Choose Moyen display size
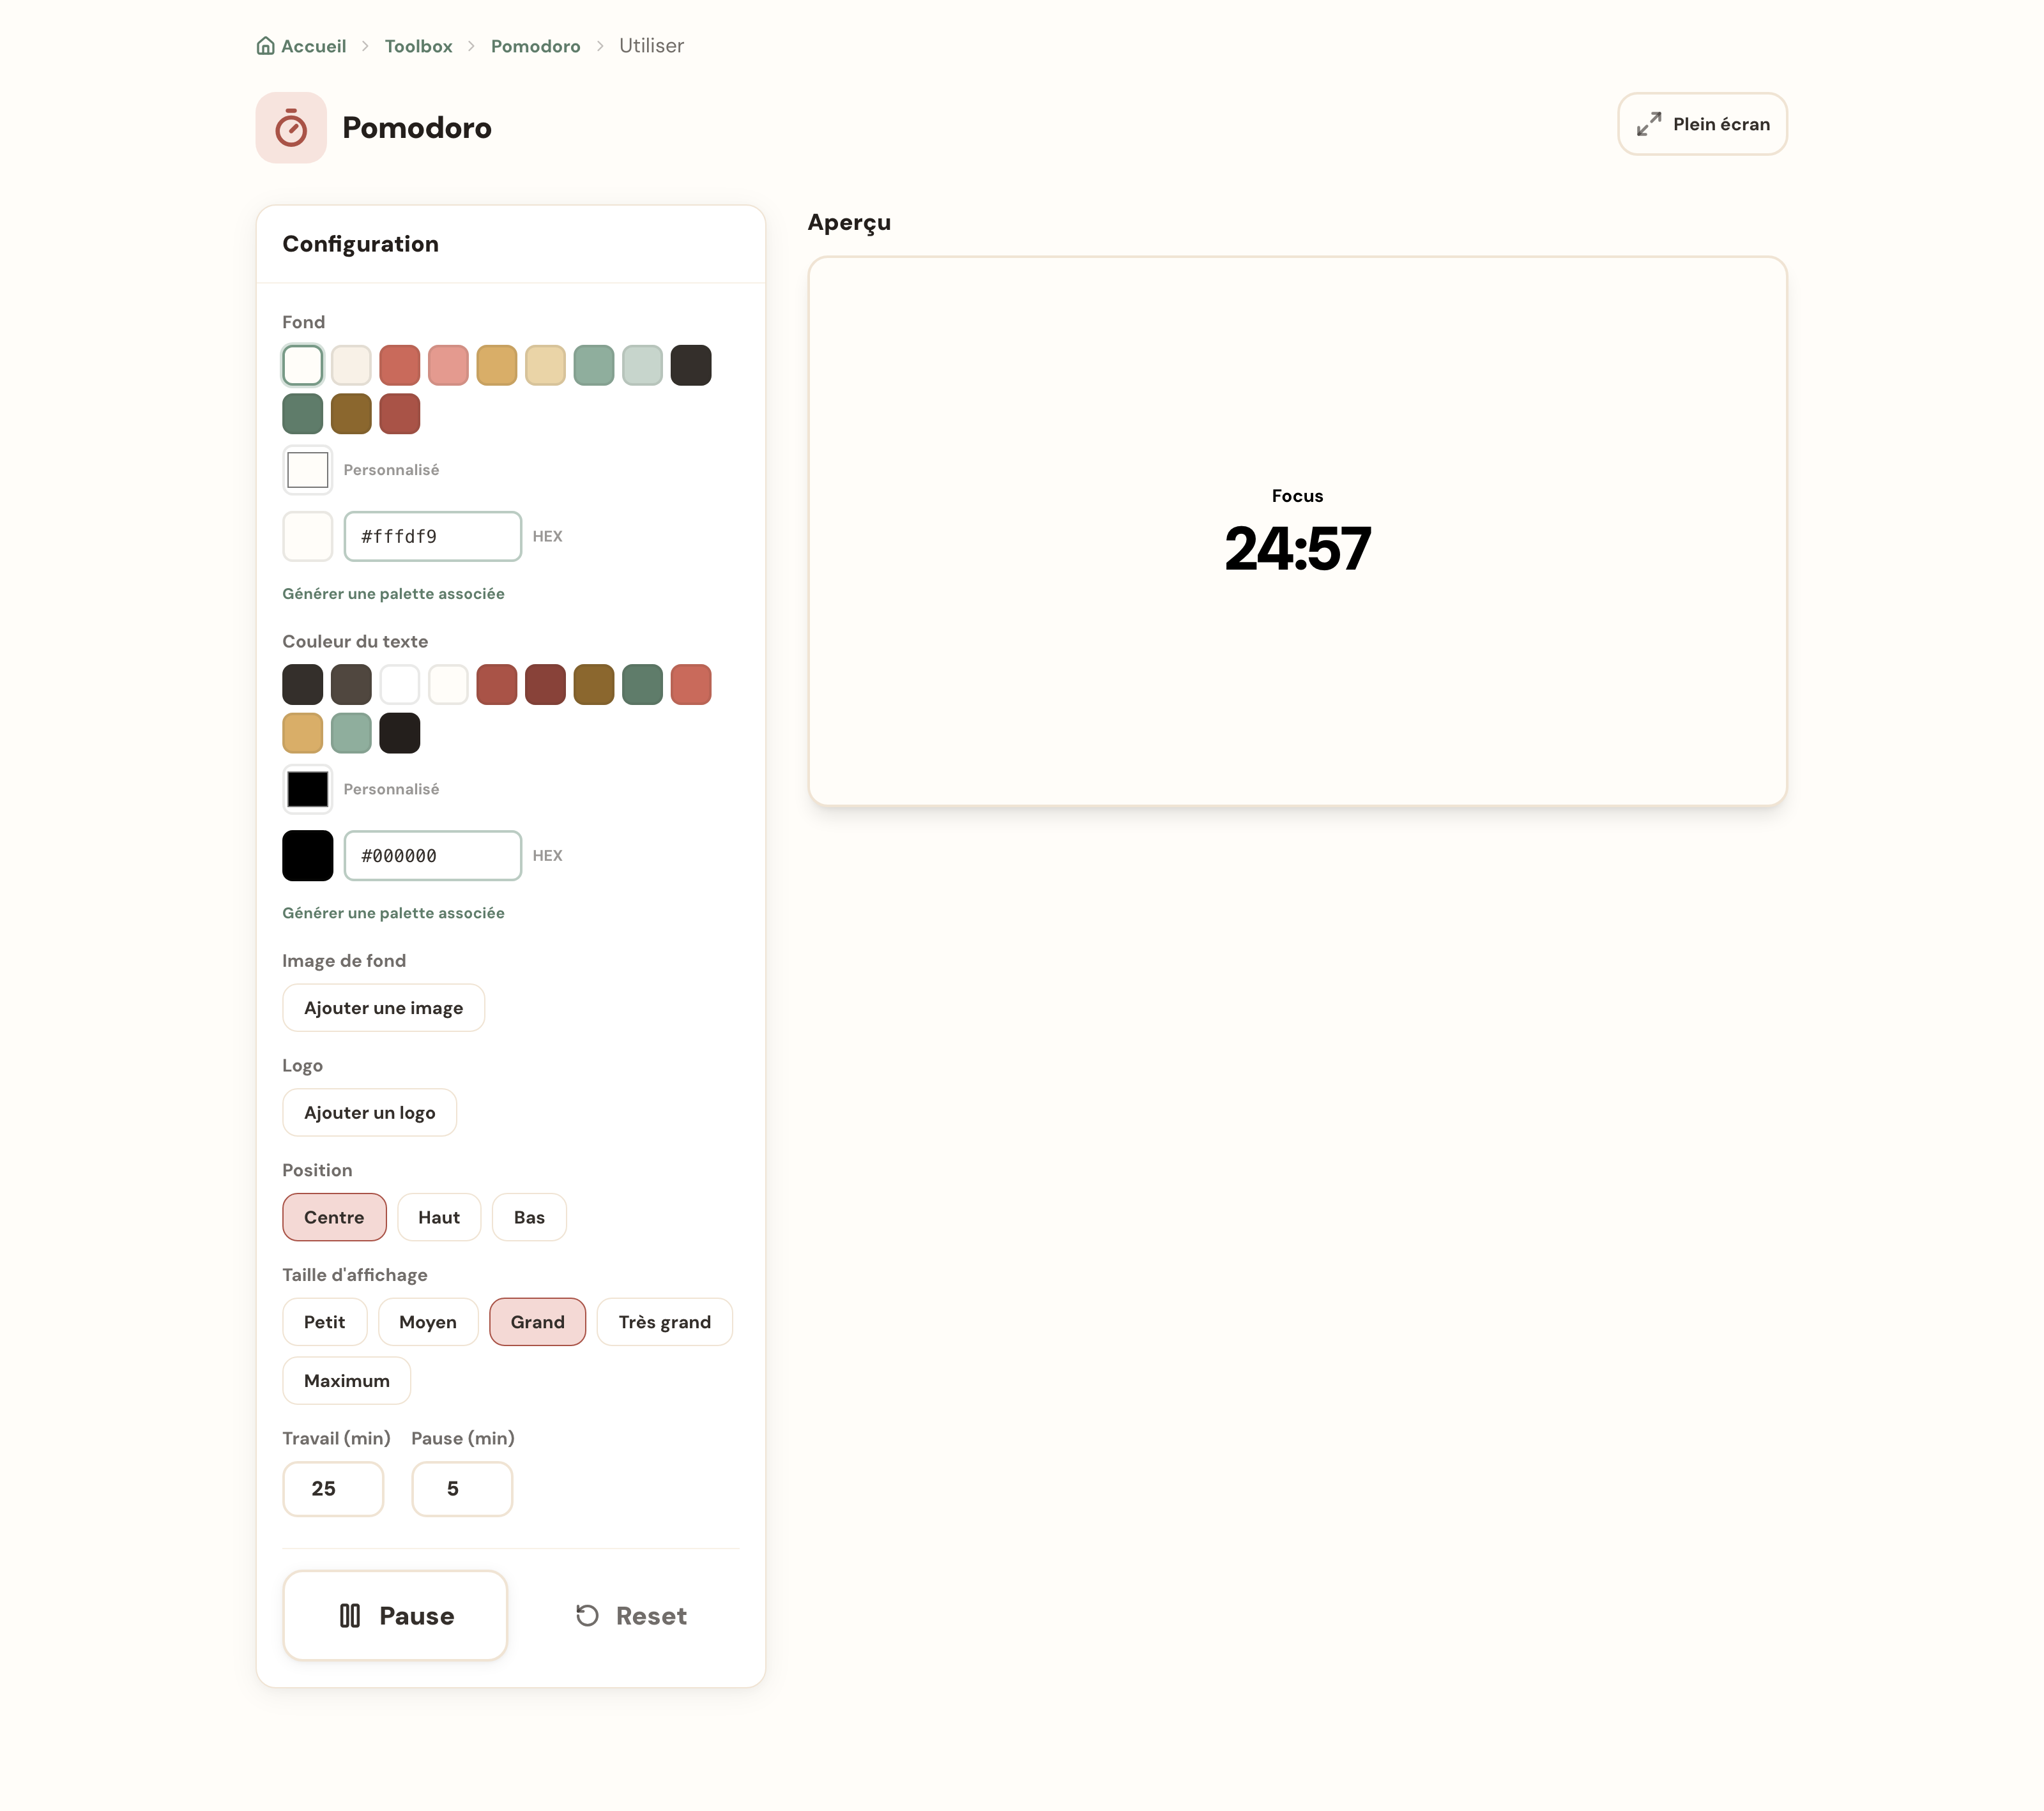Viewport: 2044px width, 1811px height. (x=428, y=1322)
